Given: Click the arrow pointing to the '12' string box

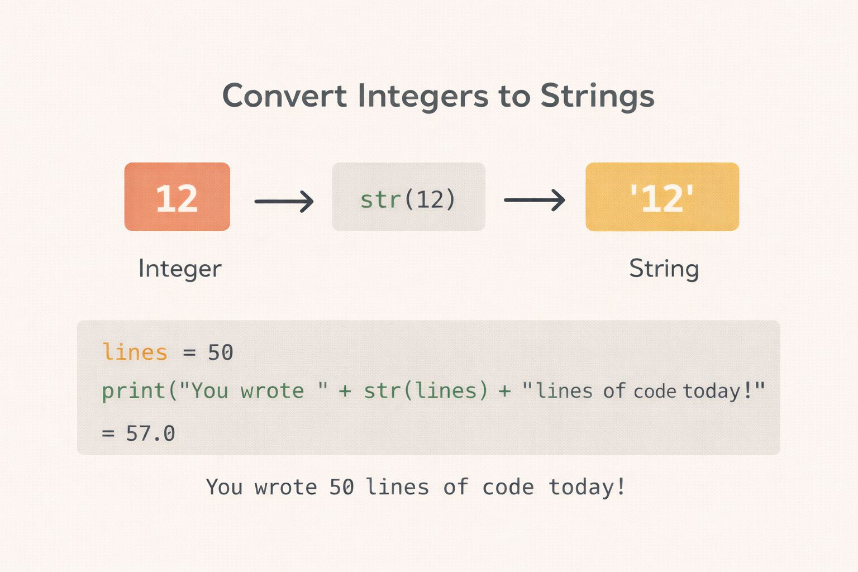Looking at the screenshot, I should 534,200.
